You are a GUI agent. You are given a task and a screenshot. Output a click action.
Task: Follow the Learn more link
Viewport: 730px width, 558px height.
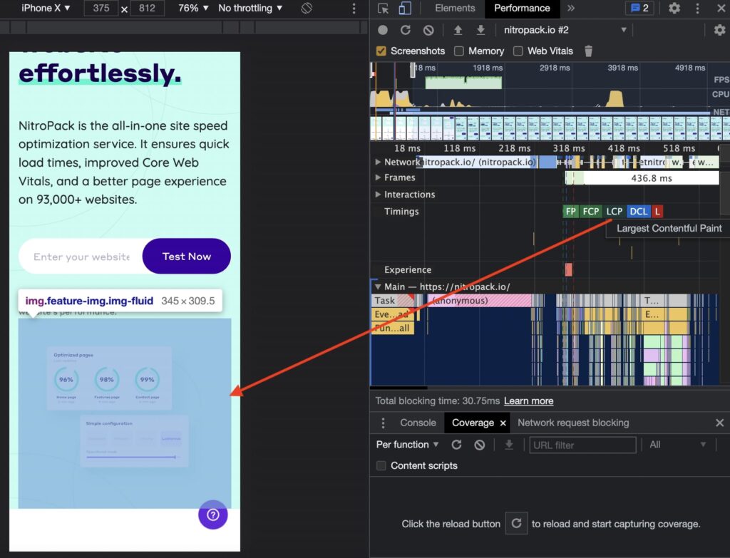click(528, 401)
